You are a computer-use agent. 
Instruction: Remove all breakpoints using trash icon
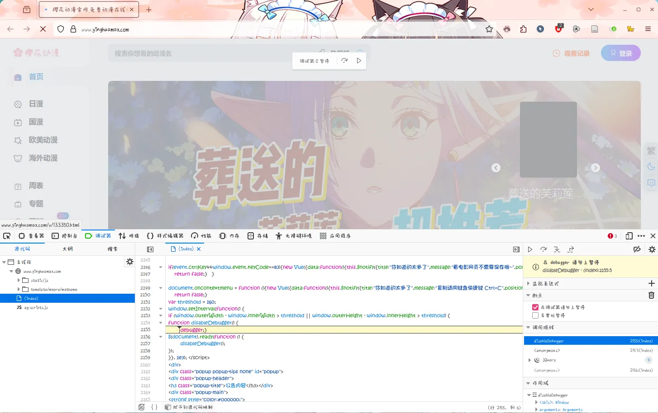click(652, 295)
